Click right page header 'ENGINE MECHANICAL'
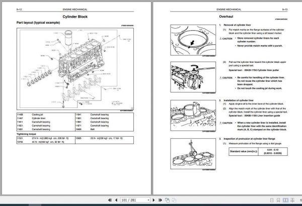The width and height of the screenshot is (302, 206). point(229,10)
